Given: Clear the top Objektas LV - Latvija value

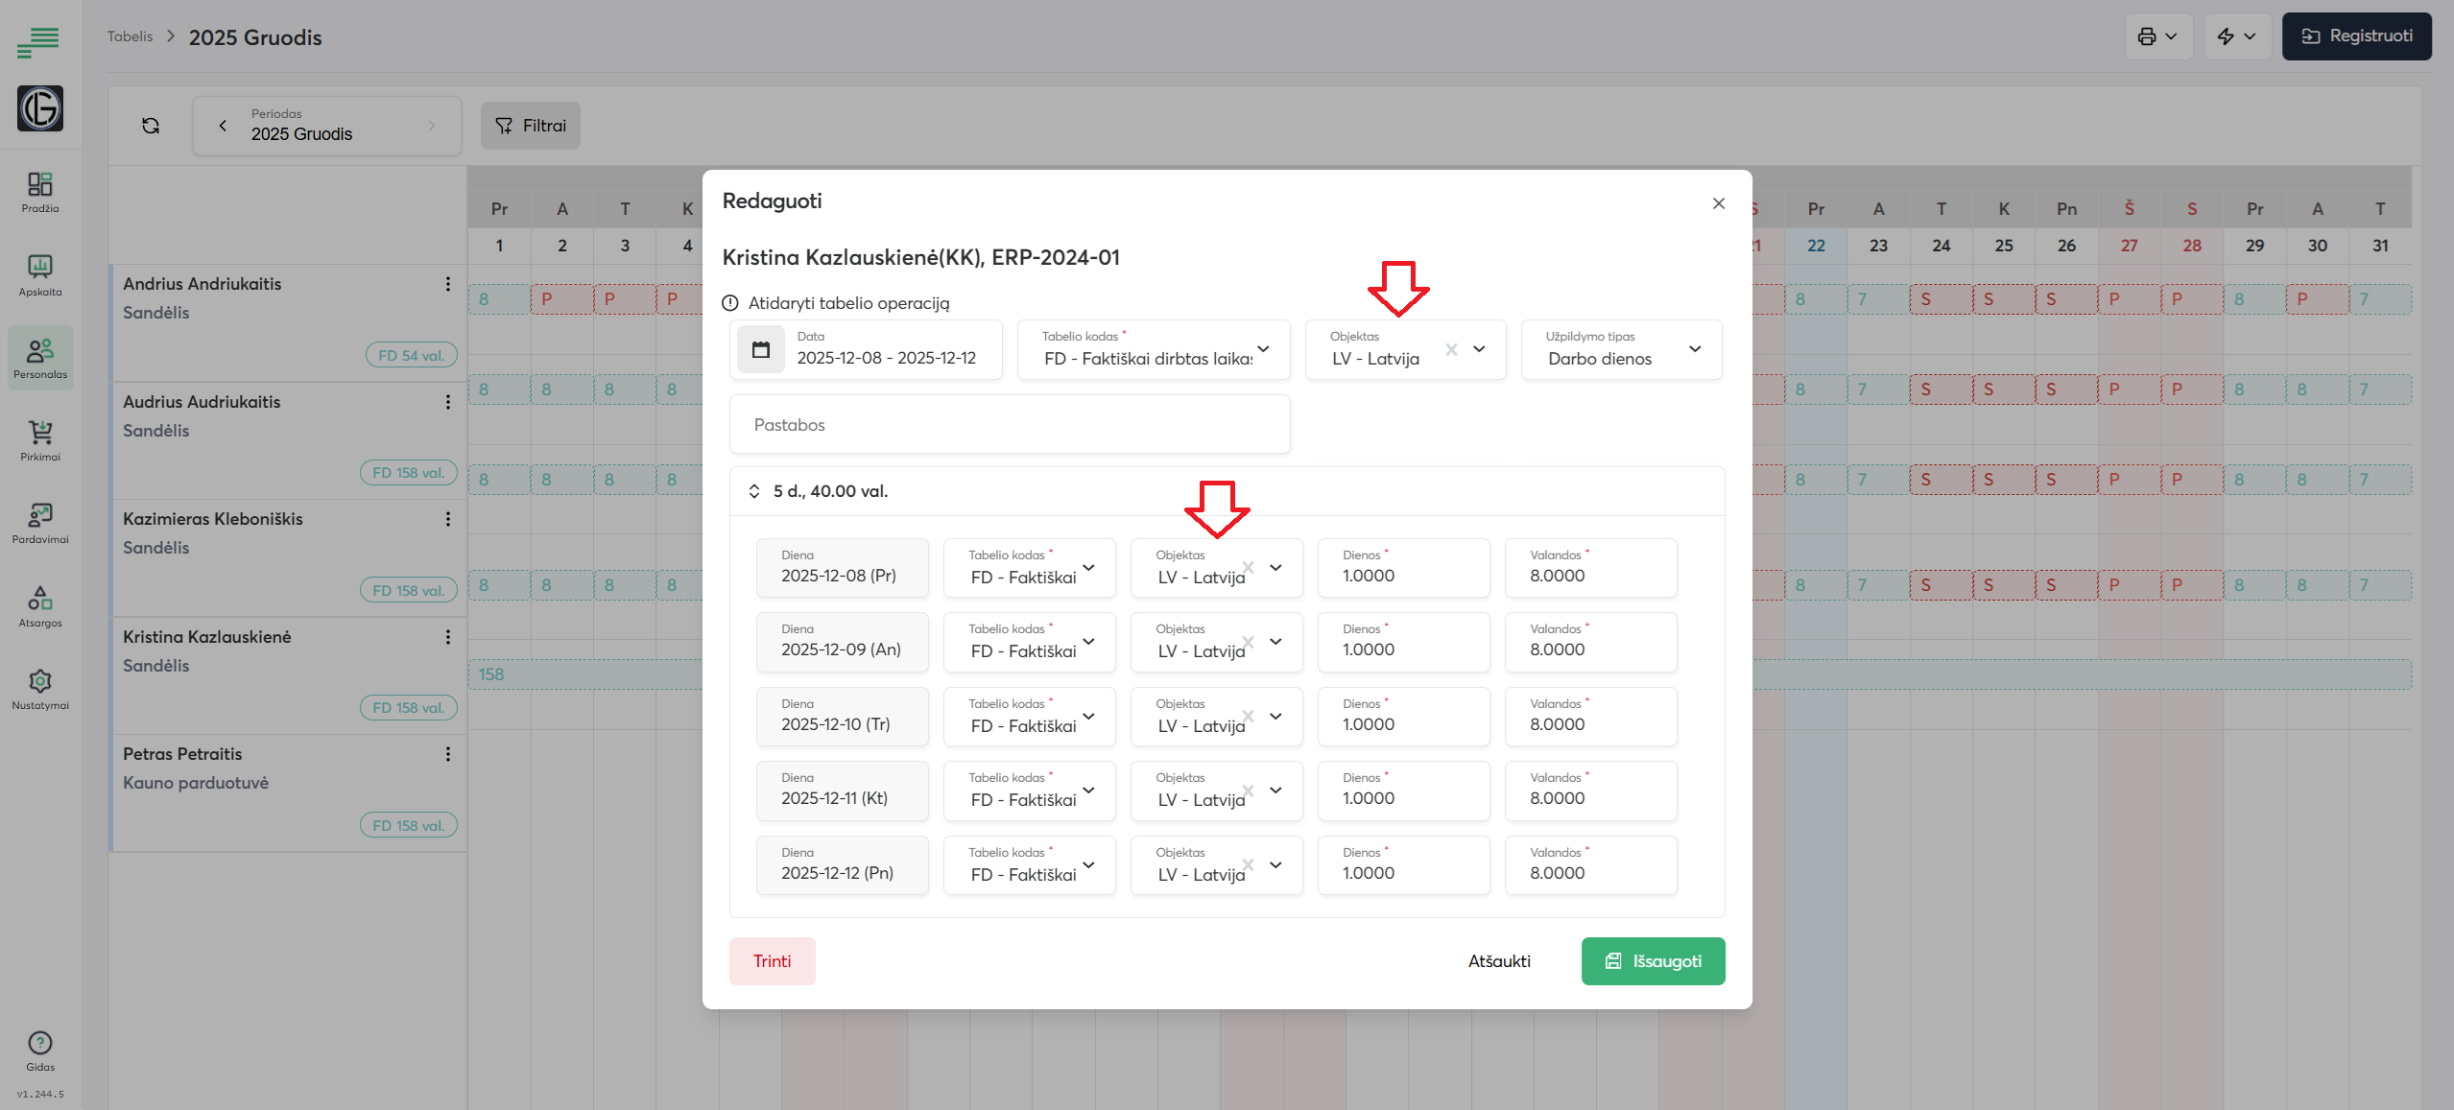Looking at the screenshot, I should (x=1451, y=350).
